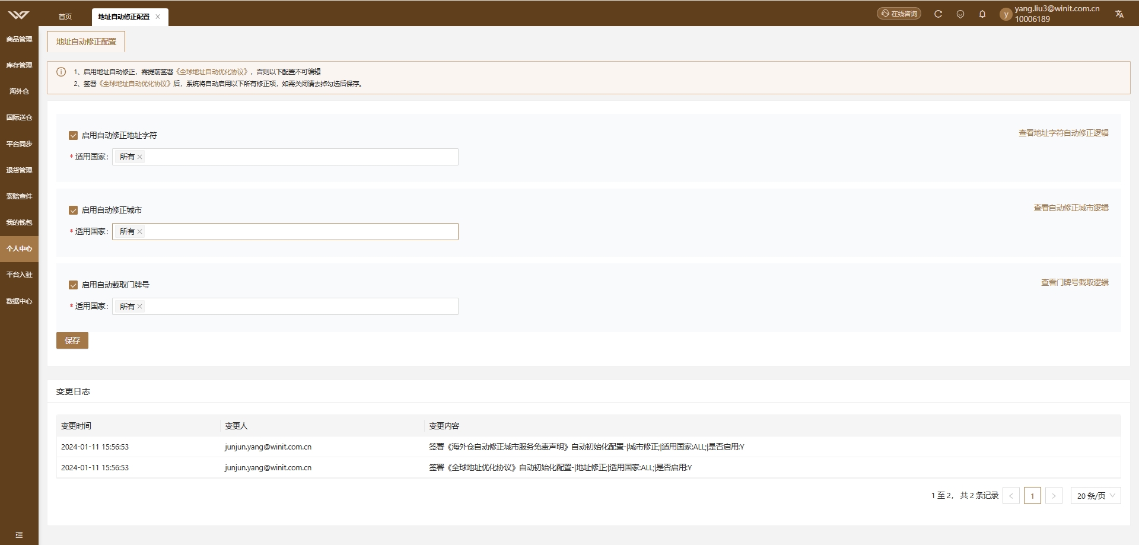The image size is (1139, 545).
Task: Open 库存管理 in the sidebar
Action: pyautogui.click(x=19, y=65)
